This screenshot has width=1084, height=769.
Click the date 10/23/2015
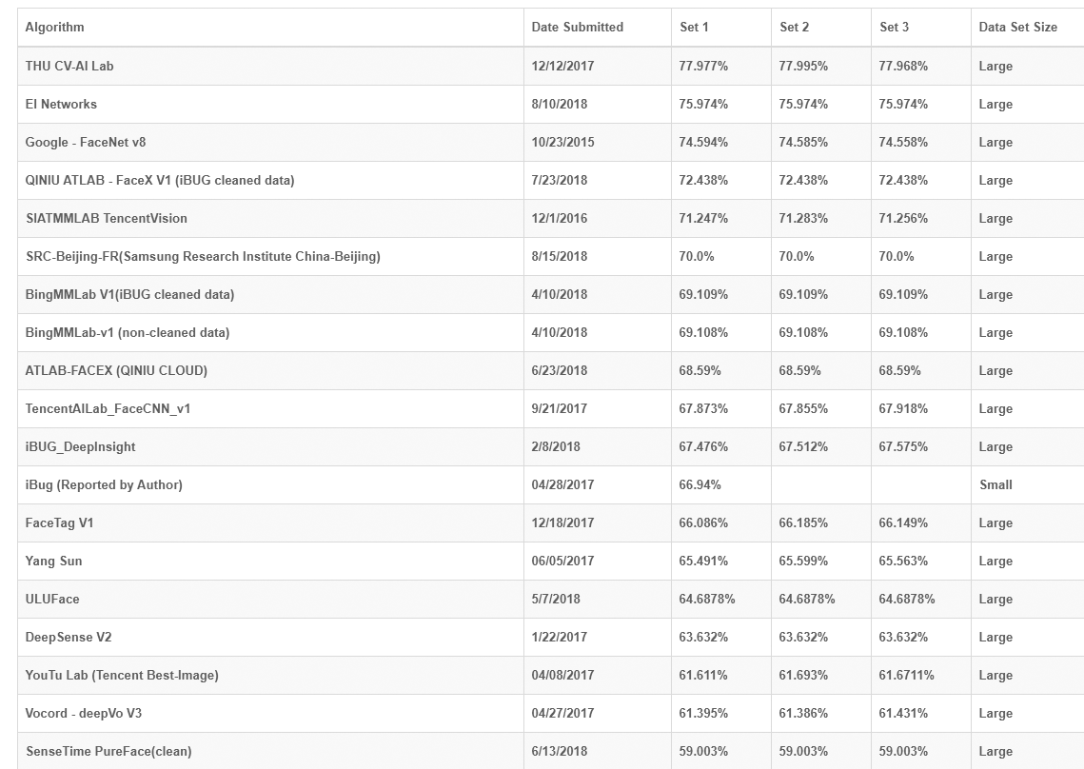[562, 142]
